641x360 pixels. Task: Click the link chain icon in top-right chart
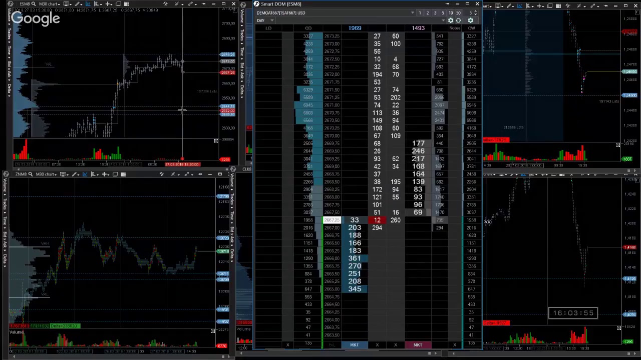coord(593,6)
